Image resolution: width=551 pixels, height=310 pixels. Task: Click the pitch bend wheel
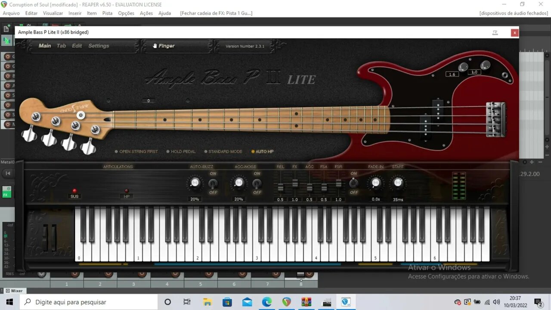(46, 237)
